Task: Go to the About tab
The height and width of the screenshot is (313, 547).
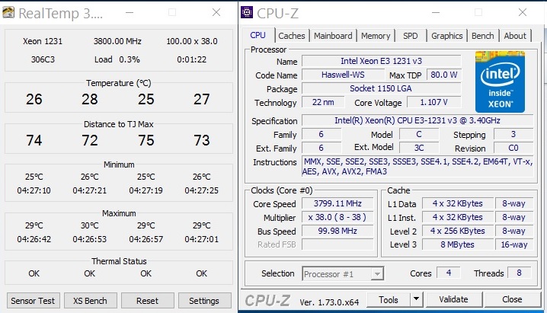Action: pyautogui.click(x=515, y=36)
